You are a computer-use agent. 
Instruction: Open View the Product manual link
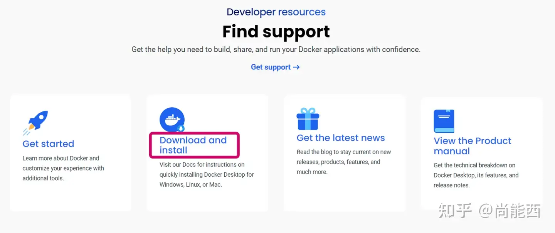(473, 146)
